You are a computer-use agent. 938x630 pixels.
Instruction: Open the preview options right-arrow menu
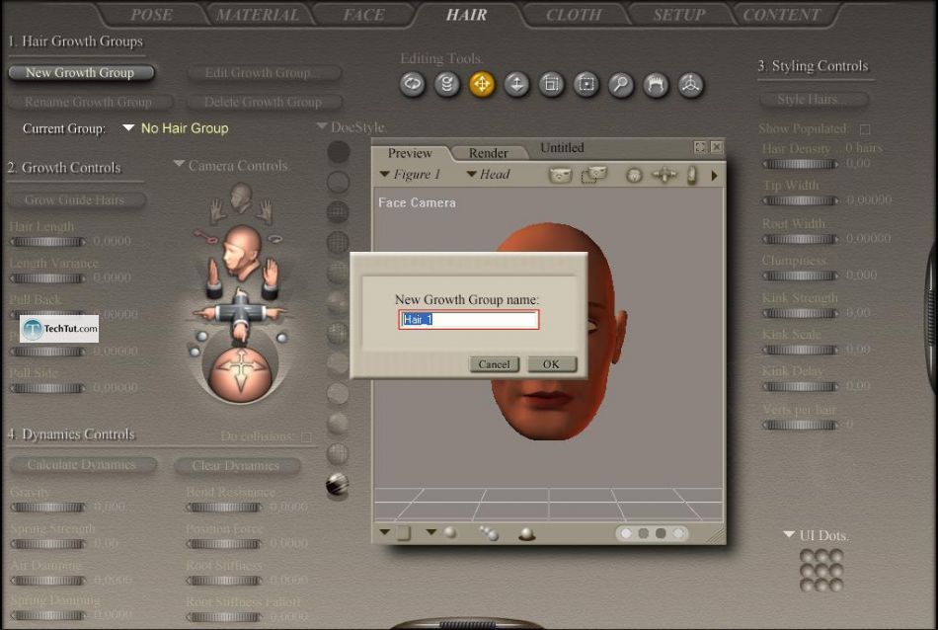pyautogui.click(x=714, y=176)
